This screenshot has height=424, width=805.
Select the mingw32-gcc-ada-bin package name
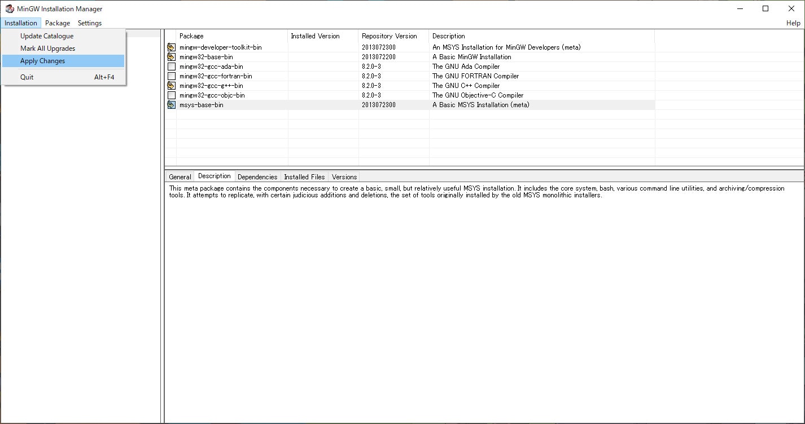pyautogui.click(x=211, y=67)
